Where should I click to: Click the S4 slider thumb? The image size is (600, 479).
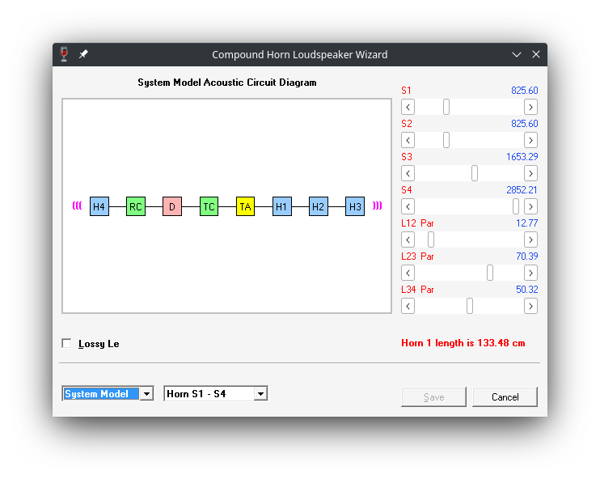516,207
